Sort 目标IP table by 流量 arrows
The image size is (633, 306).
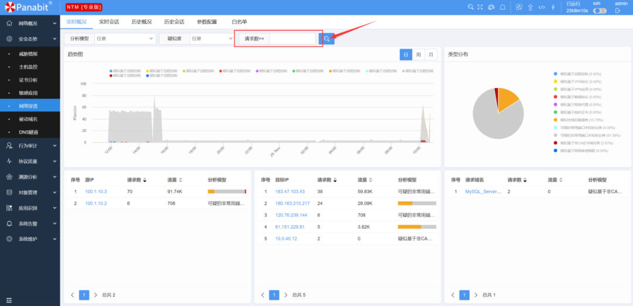(370, 180)
